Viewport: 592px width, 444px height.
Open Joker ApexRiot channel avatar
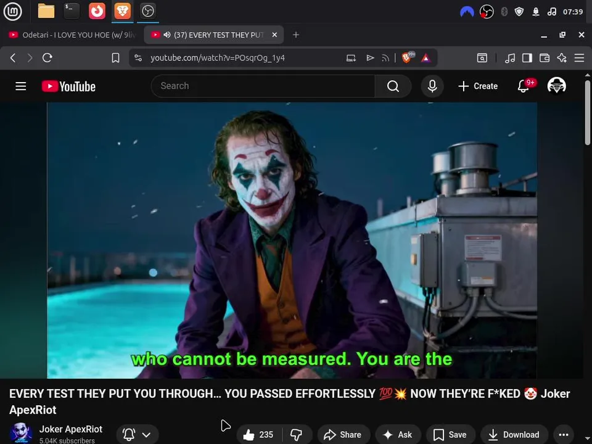pos(21,433)
